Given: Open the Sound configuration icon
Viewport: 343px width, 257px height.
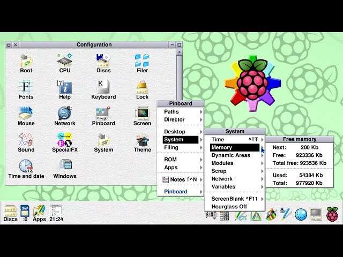Looking at the screenshot, I should [x=26, y=143].
